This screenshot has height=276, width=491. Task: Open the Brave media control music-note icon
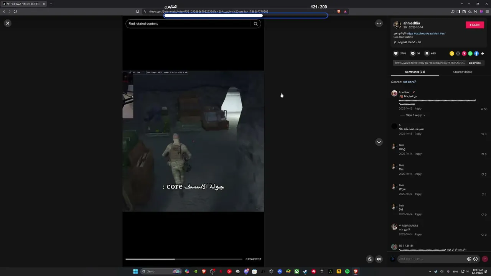tap(453, 11)
